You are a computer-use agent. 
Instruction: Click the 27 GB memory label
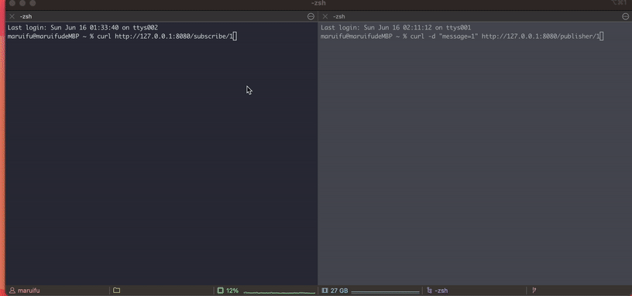click(x=339, y=291)
